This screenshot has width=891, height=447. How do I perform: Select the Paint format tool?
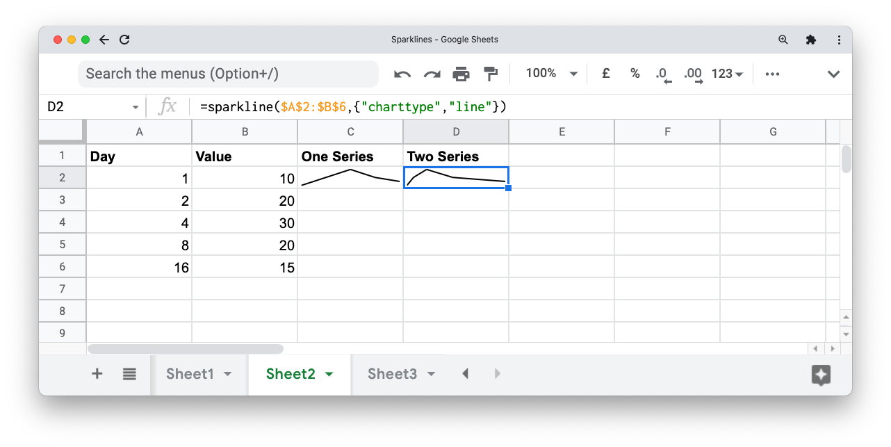tap(491, 73)
